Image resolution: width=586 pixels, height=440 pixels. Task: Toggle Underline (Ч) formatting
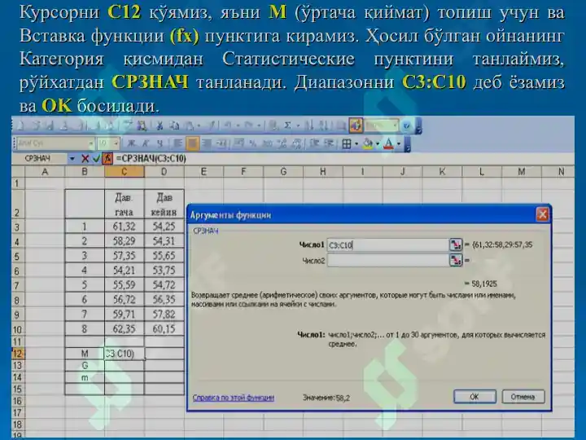160,143
